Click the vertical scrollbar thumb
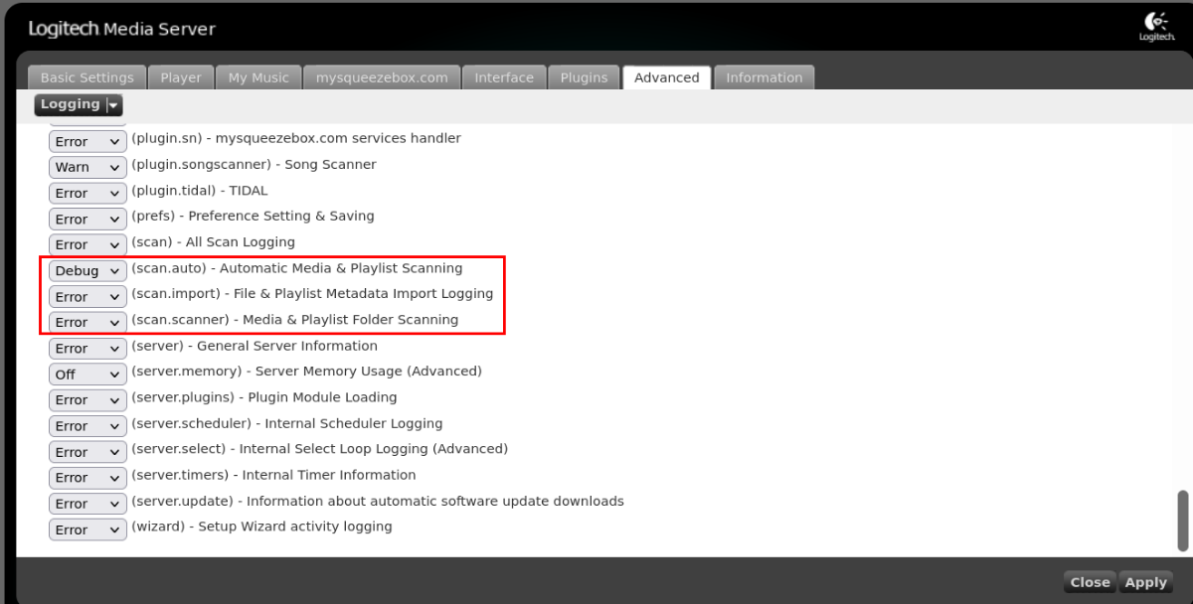 [1182, 519]
